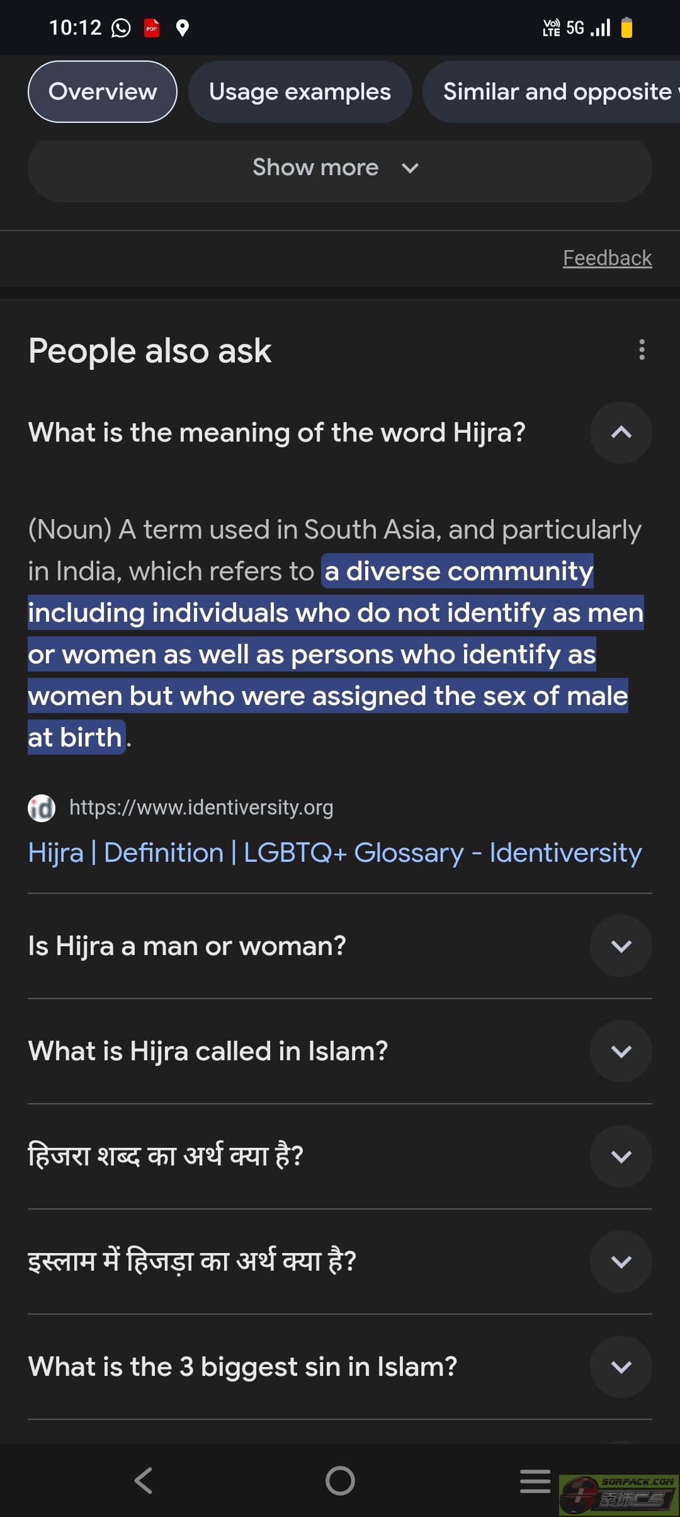Expand the 'हिजरा शब्द का अर्थ क्या है?' question
Screen dimensions: 680x1517
(621, 1157)
